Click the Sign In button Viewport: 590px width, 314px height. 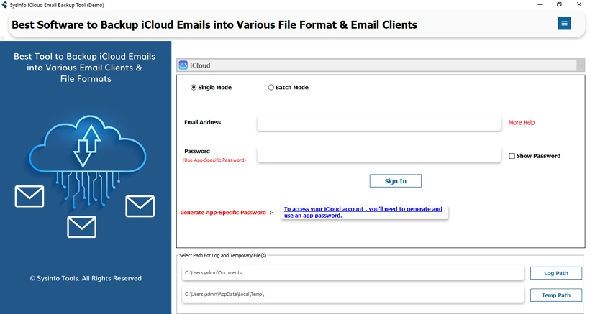click(x=396, y=180)
